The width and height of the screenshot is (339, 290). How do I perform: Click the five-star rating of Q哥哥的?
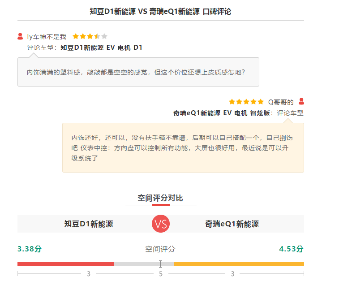246,101
